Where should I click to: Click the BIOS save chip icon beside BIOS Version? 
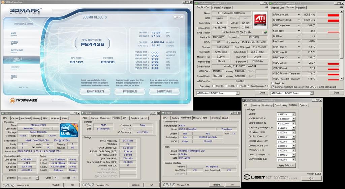tap(265, 32)
